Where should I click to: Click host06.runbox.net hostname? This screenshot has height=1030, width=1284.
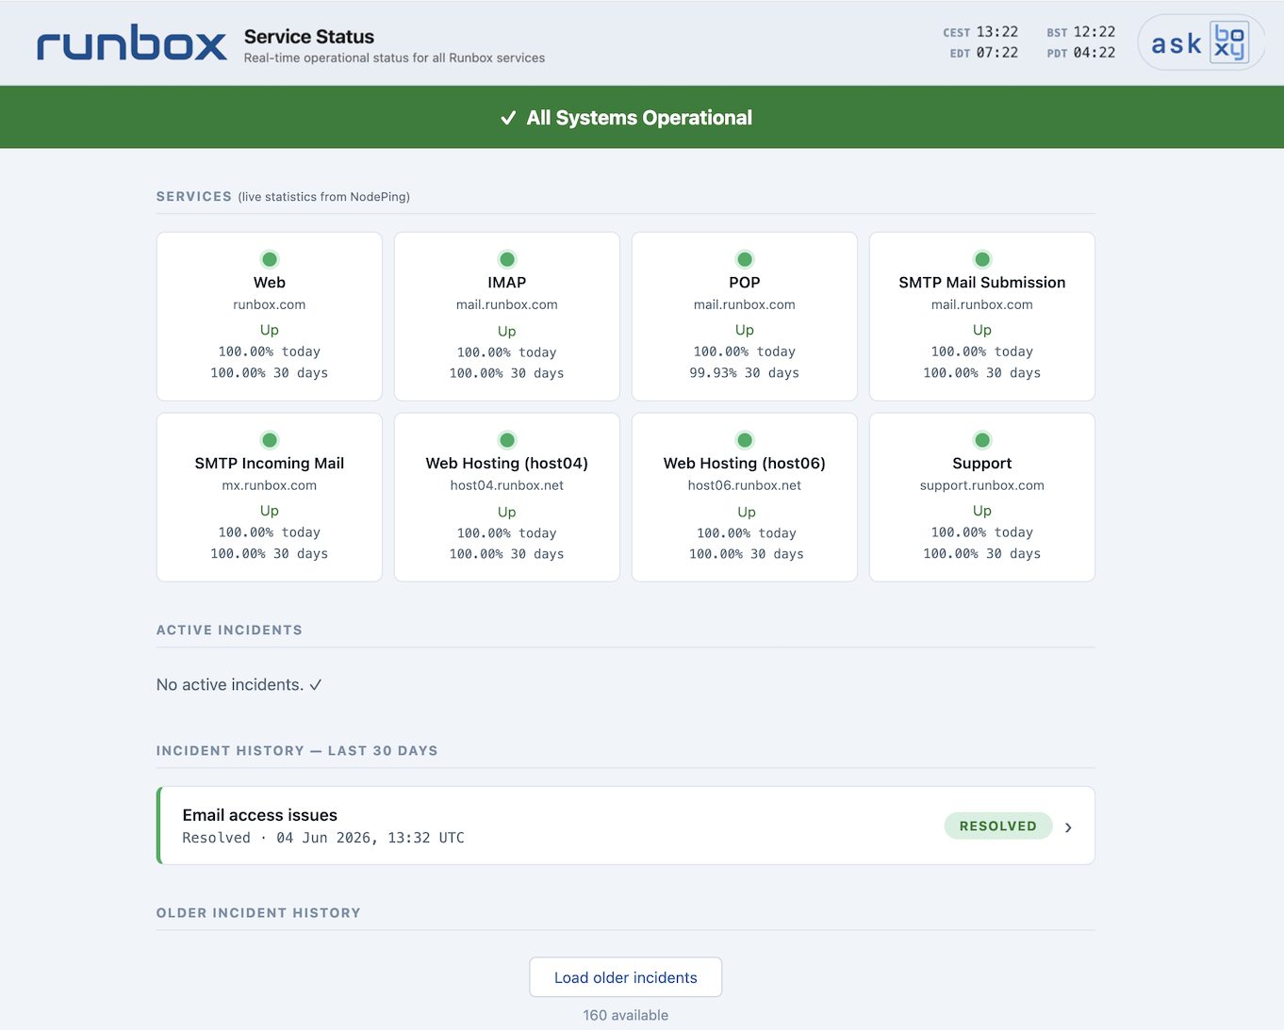[x=745, y=485]
